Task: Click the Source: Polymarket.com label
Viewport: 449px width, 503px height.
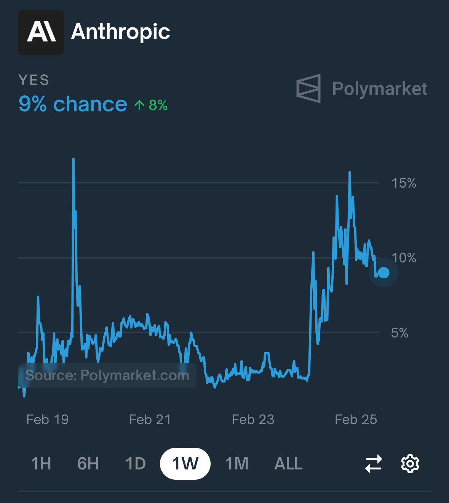Action: (107, 376)
